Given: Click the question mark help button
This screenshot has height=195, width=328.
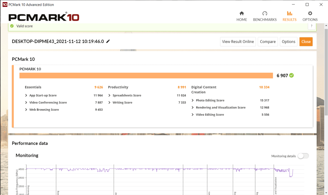Looking at the screenshot, I should 311,26.
